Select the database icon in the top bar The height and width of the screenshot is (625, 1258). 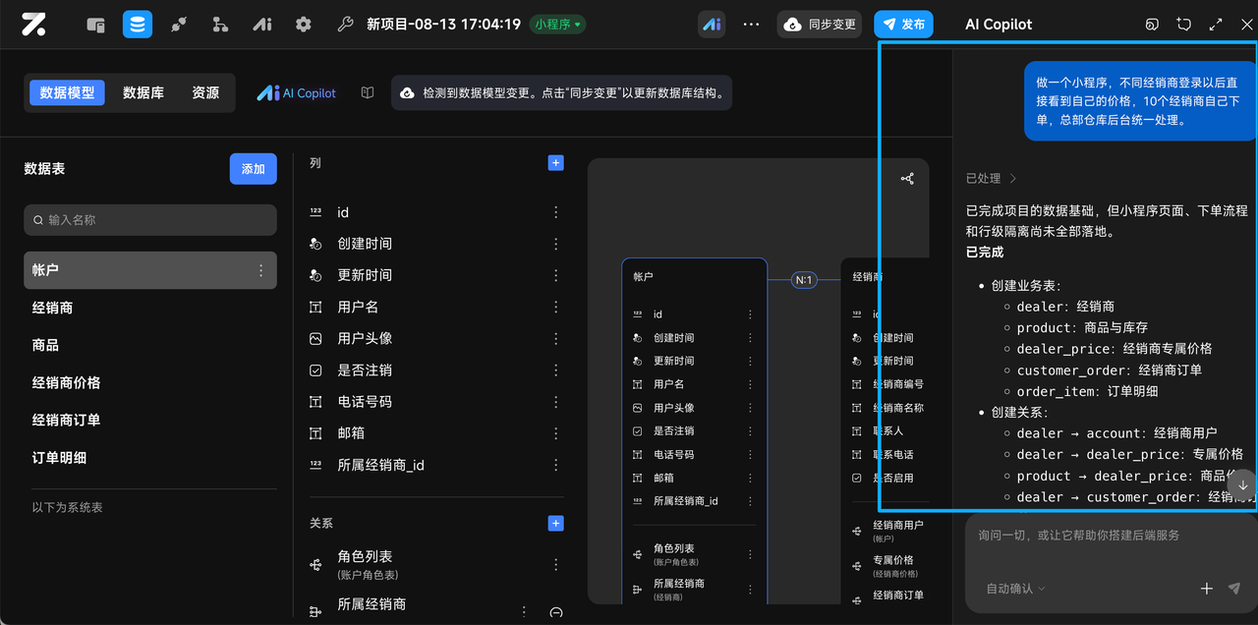[x=138, y=24]
